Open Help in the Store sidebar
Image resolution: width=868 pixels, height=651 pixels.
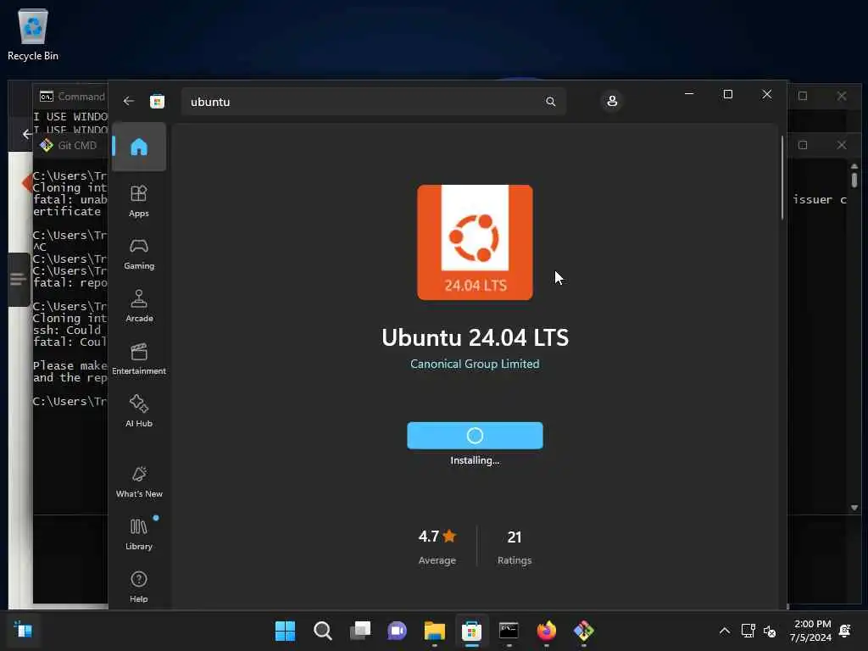tap(139, 587)
